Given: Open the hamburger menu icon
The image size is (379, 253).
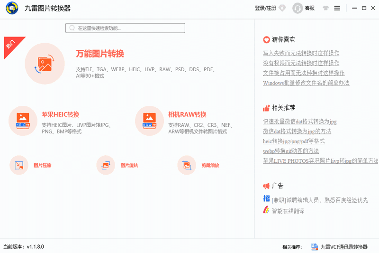Looking at the screenshot, I should pos(337,8).
